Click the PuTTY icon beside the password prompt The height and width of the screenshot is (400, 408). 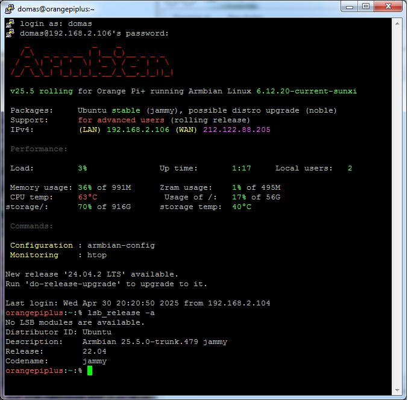(x=10, y=33)
